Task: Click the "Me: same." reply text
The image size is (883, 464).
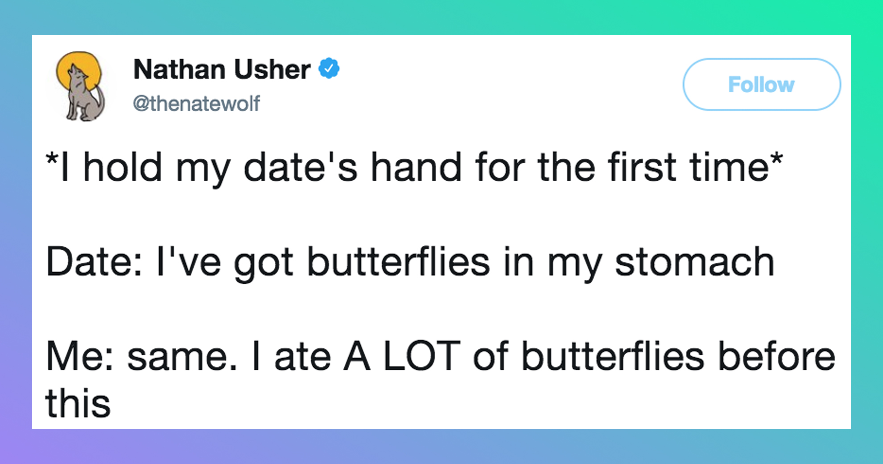Action: coord(141,356)
